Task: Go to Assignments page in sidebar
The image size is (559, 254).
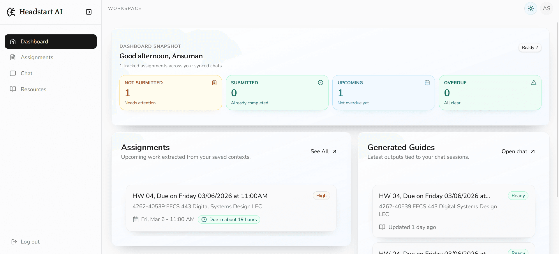Action: (x=51, y=57)
